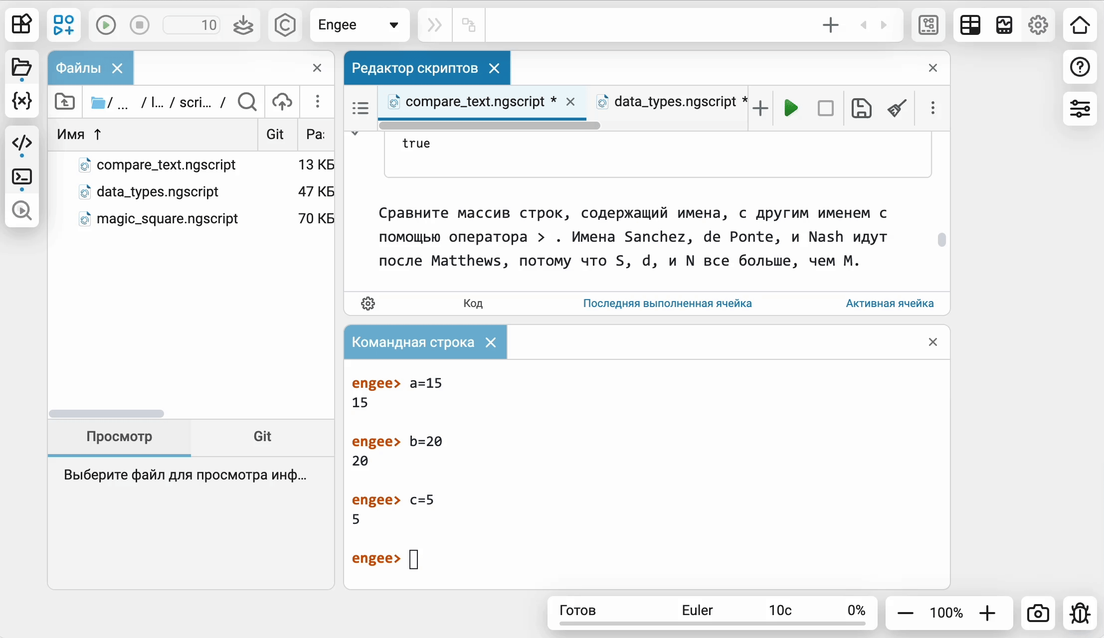Save the script with floppy icon

tap(861, 108)
